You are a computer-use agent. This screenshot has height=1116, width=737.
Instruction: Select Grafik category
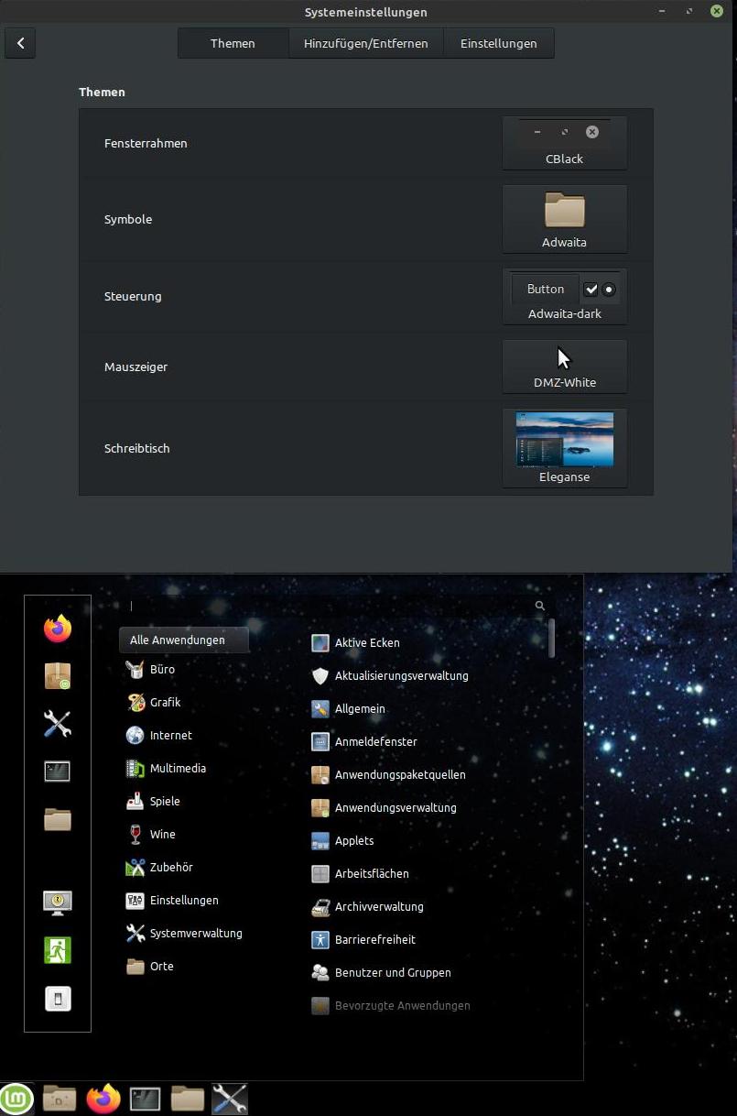[154, 703]
